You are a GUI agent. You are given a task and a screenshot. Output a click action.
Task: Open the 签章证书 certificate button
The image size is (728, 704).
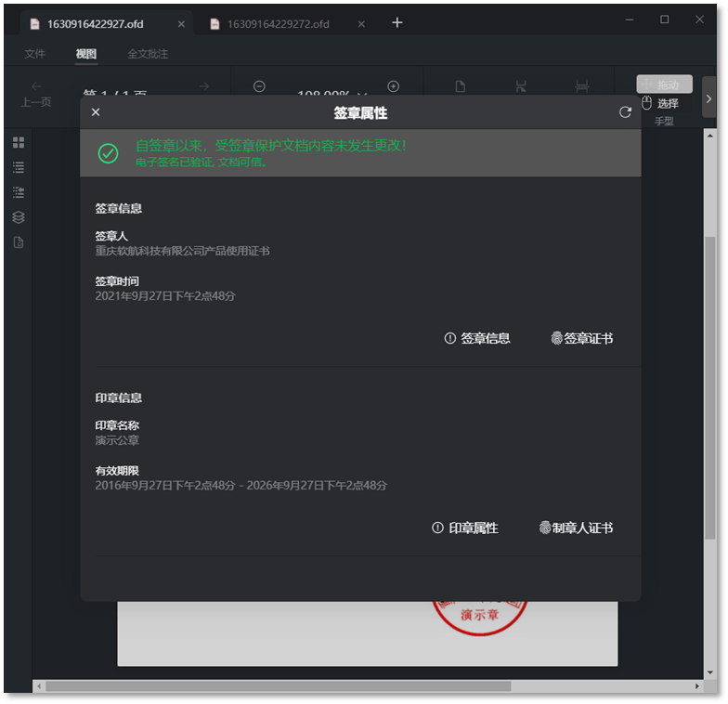581,338
